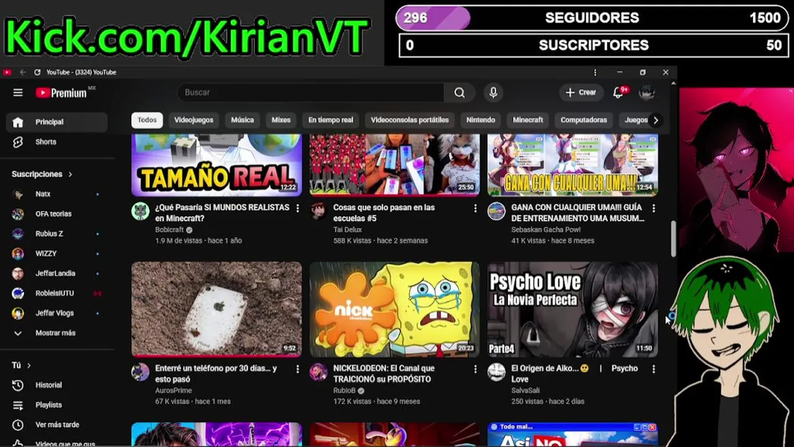
Task: Select the Computadoras filter chip
Action: click(x=584, y=120)
